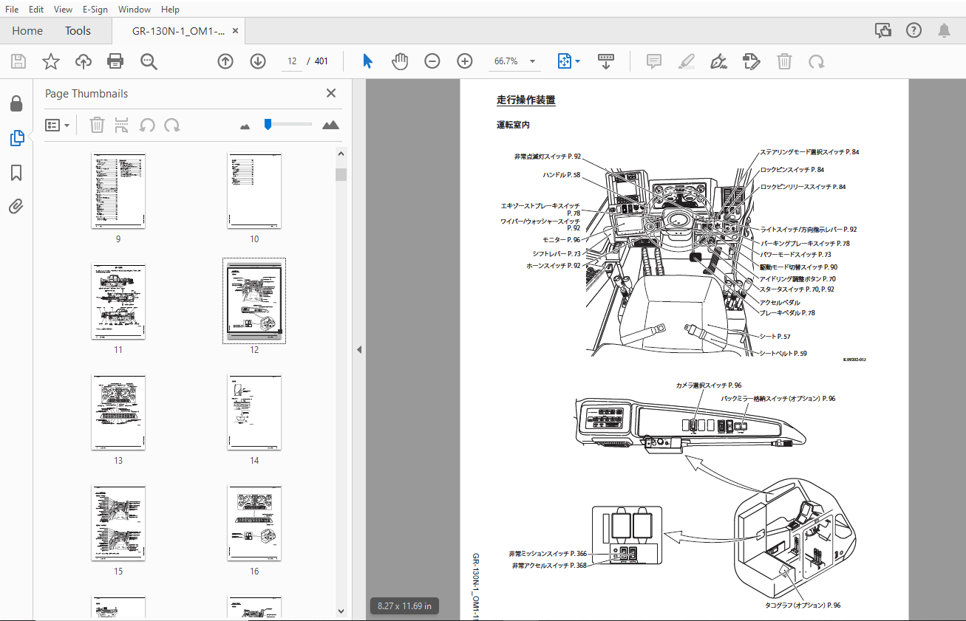Viewport: 966px width, 621px height.
Task: Open the find text magnifier tool
Action: [x=149, y=61]
